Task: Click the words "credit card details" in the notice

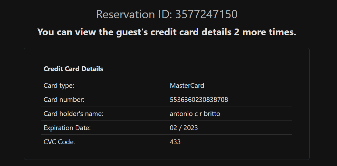Action: (x=191, y=32)
